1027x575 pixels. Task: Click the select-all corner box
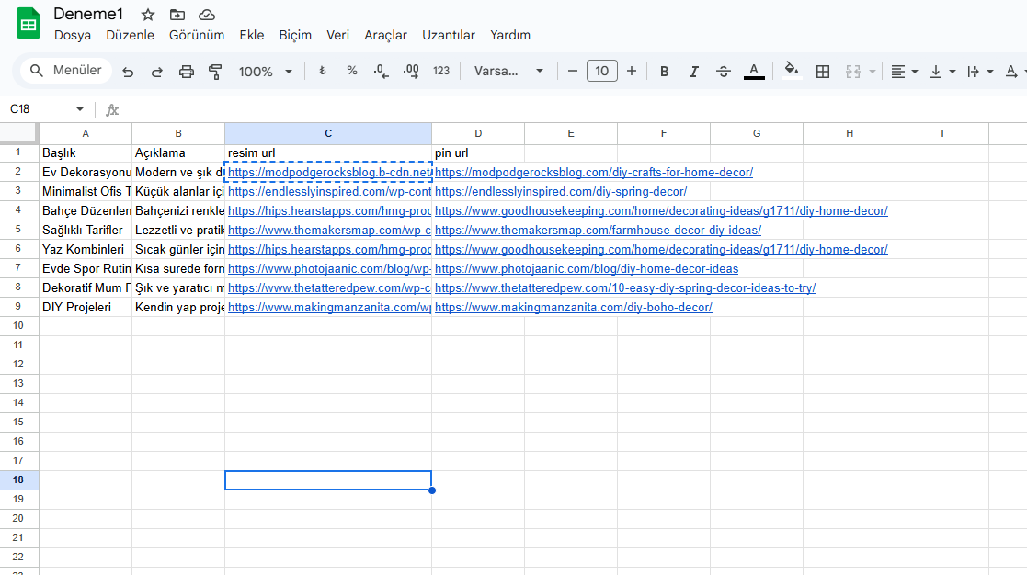point(18,133)
